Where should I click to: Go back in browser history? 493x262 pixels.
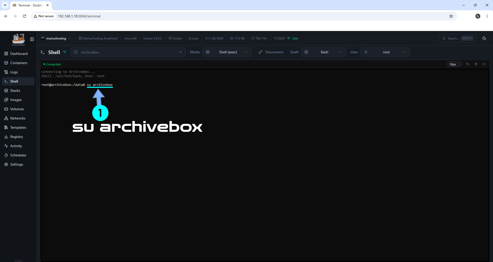pyautogui.click(x=6, y=16)
